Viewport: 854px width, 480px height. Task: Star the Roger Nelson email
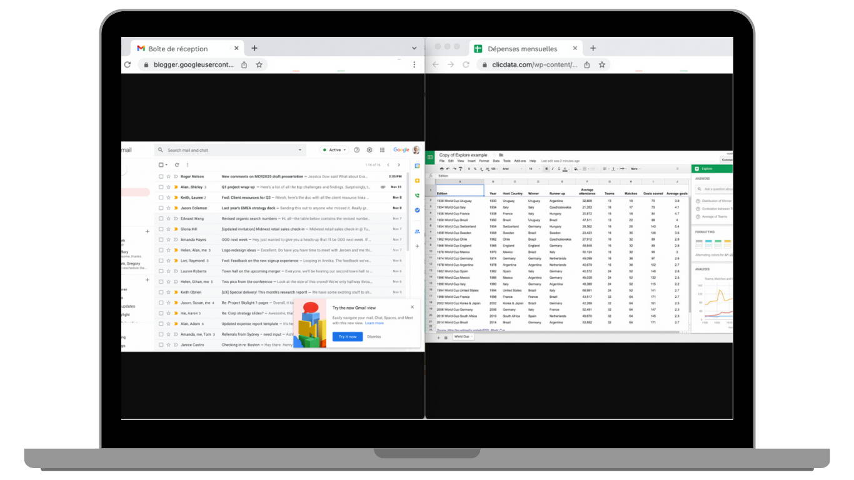coord(168,176)
